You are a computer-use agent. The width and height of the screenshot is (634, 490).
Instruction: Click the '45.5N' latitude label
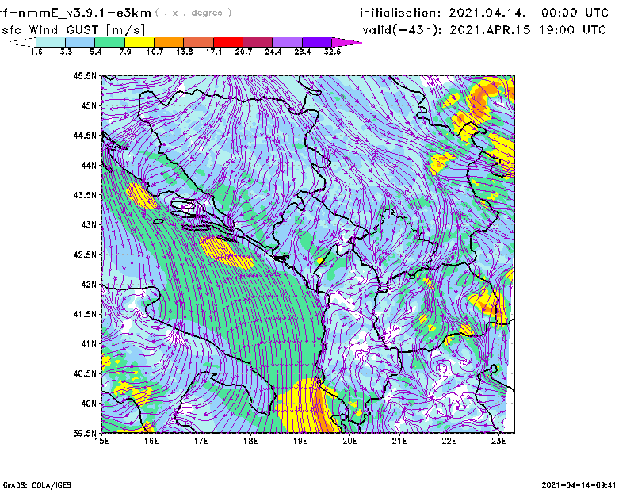pyautogui.click(x=85, y=75)
